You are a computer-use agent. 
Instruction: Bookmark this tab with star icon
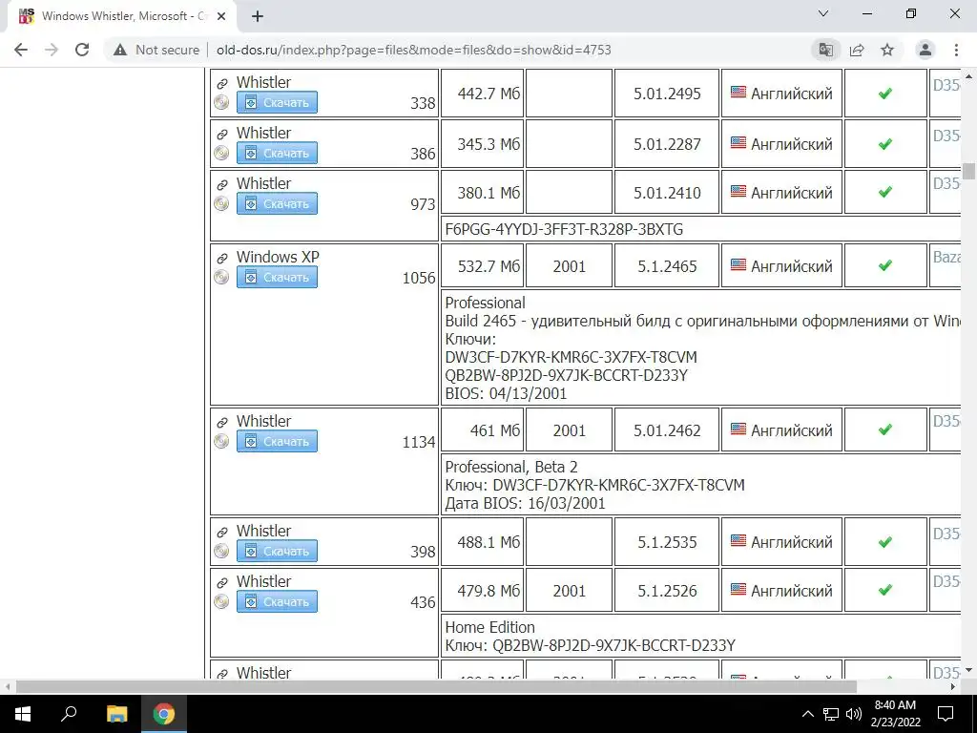887,50
